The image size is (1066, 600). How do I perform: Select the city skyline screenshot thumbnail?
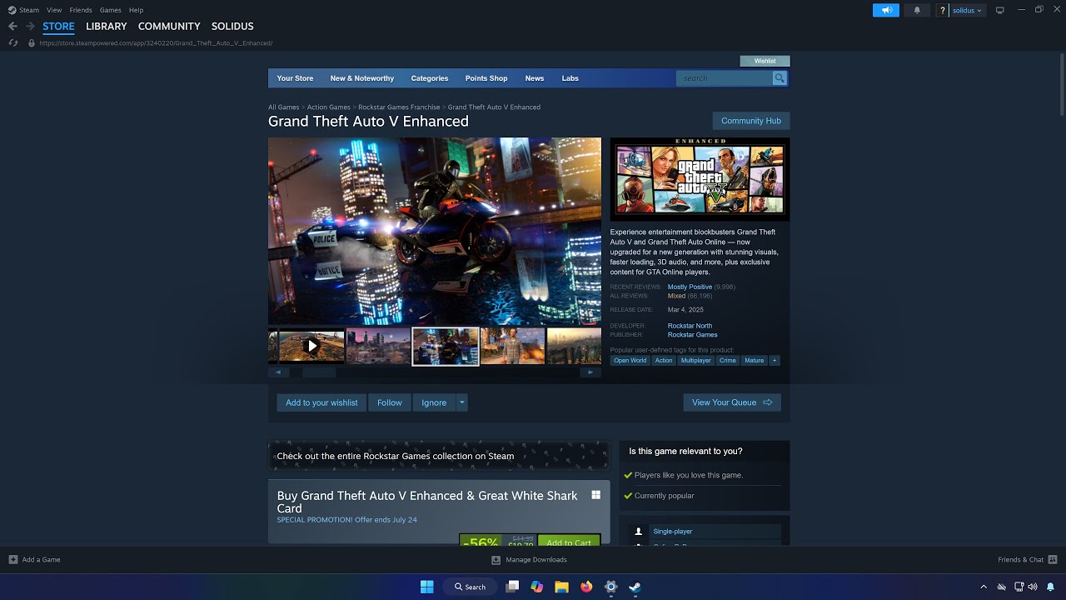[x=378, y=346]
